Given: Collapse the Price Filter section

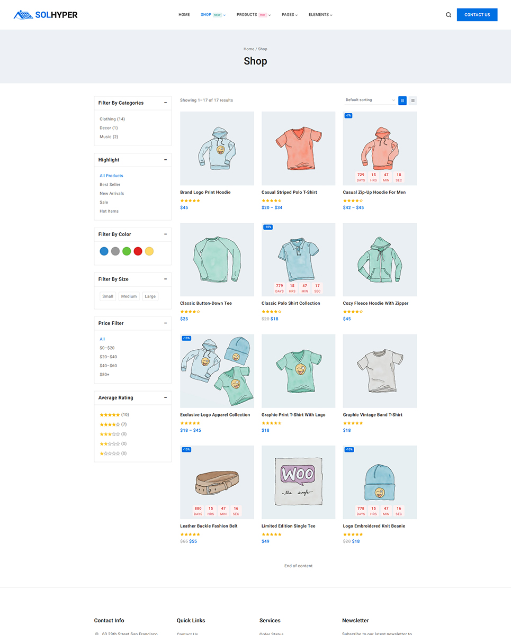Looking at the screenshot, I should point(166,323).
